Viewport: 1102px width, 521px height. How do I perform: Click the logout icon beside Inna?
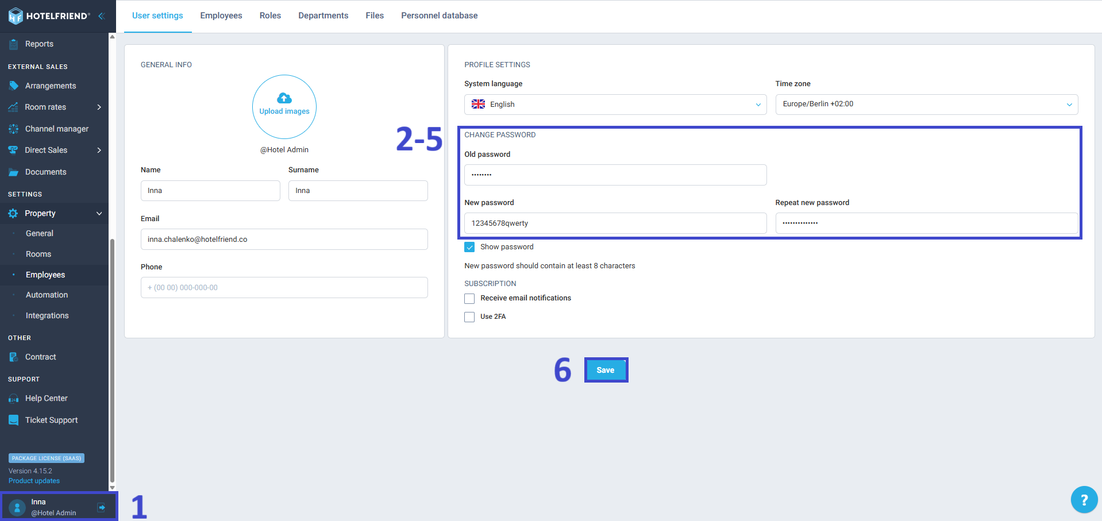pos(101,507)
